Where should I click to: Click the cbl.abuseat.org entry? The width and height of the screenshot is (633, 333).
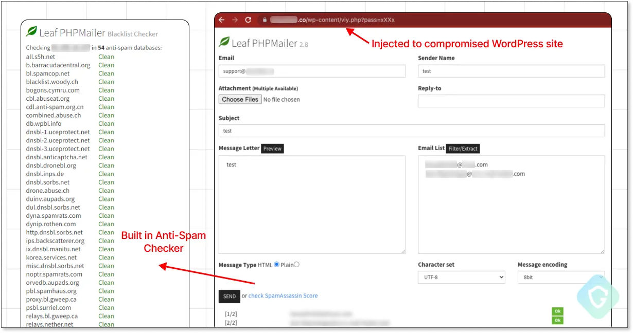tap(48, 99)
